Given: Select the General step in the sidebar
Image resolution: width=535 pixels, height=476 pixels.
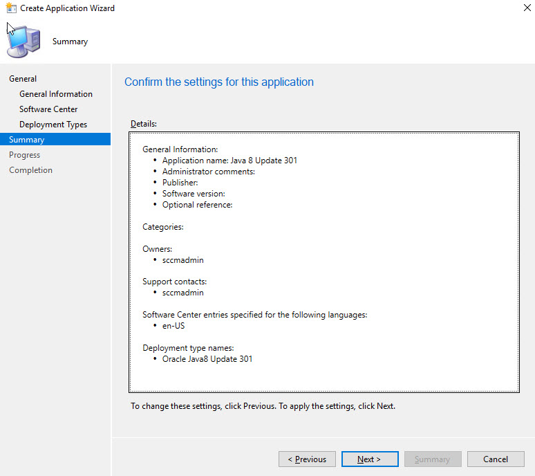Looking at the screenshot, I should pos(23,79).
